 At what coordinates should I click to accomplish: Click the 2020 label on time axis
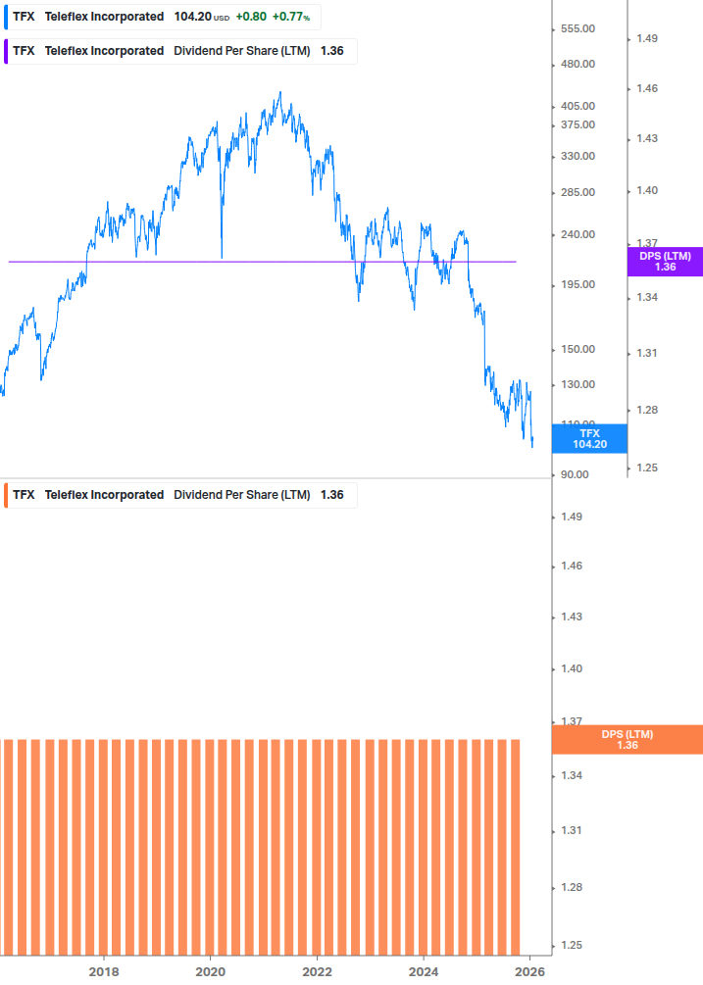coord(211,972)
